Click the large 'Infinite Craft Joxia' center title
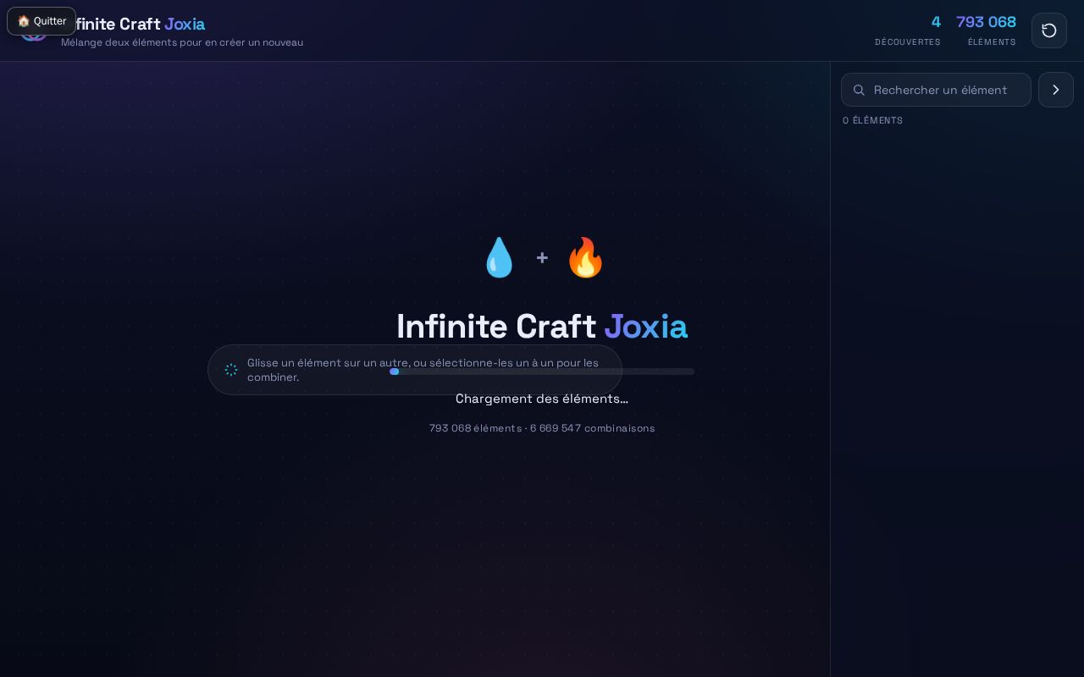Image resolution: width=1084 pixels, height=677 pixels. (542, 327)
